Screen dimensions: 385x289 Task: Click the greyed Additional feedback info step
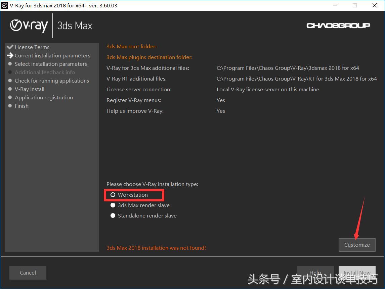click(x=45, y=73)
